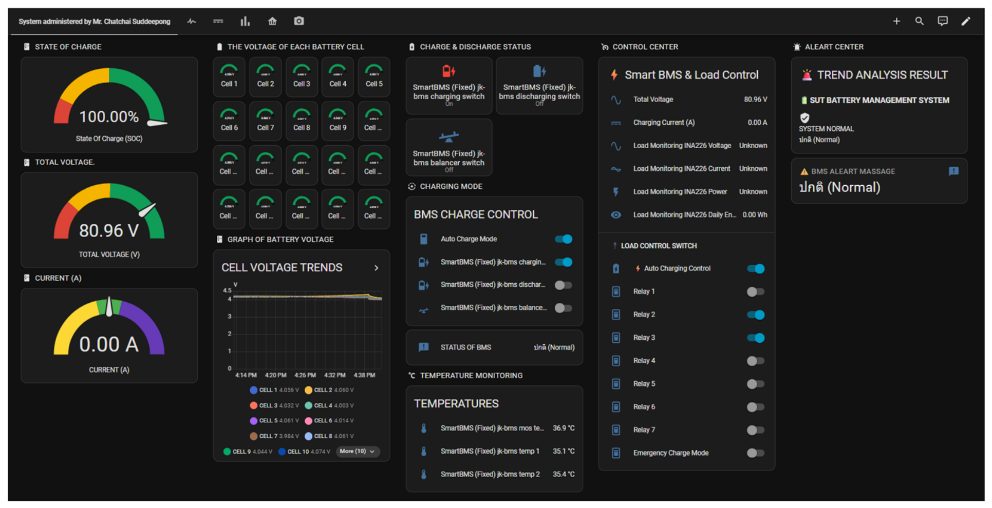Open Cell 3 voltage gauge
Image resolution: width=992 pixels, height=508 pixels.
pyautogui.click(x=302, y=77)
